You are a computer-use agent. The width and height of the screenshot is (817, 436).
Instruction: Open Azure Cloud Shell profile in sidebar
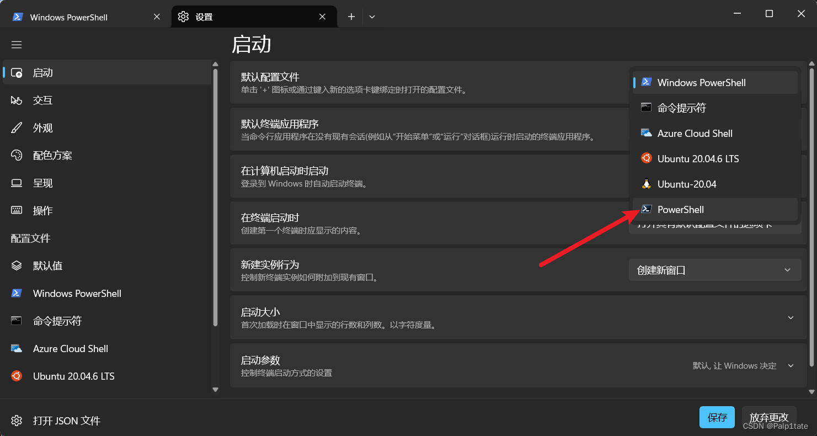coord(107,348)
